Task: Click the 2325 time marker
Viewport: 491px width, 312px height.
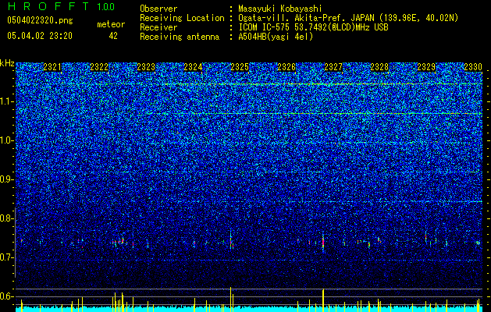Action: (240, 67)
